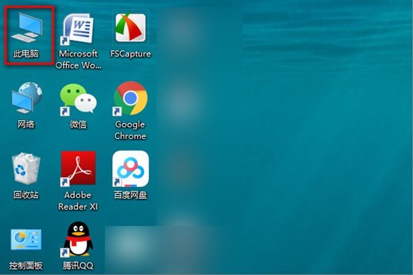Screen dimensions: 413x275
Task: Click the 网络 label text
Action: pyautogui.click(x=26, y=124)
